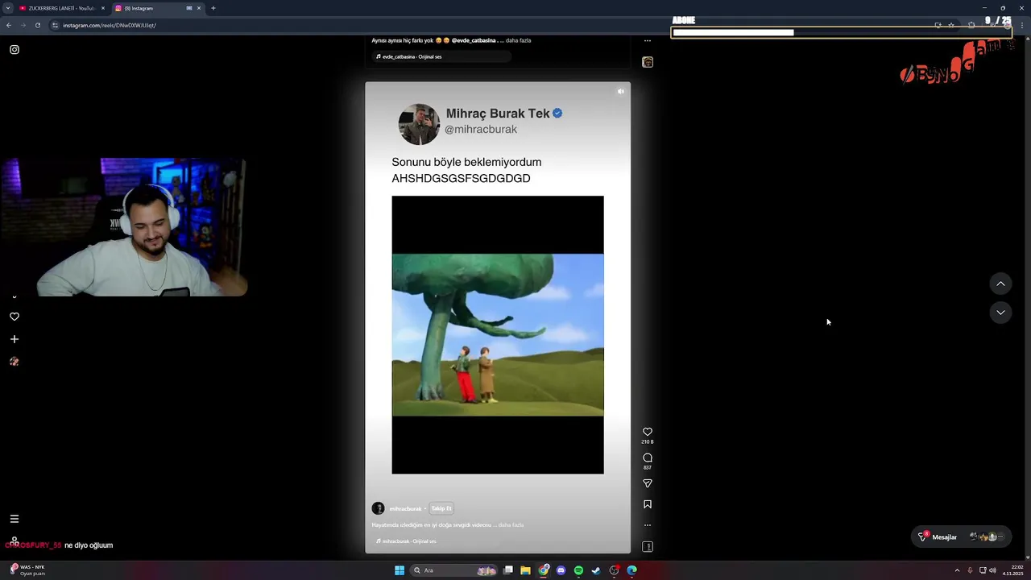Open more options for the mihracburak reel
This screenshot has height=580, width=1031.
coord(647,525)
